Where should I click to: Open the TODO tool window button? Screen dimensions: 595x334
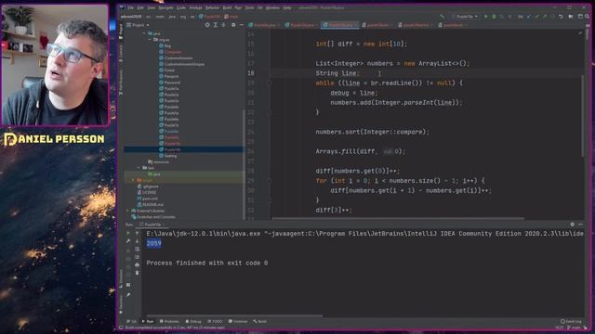(x=216, y=321)
